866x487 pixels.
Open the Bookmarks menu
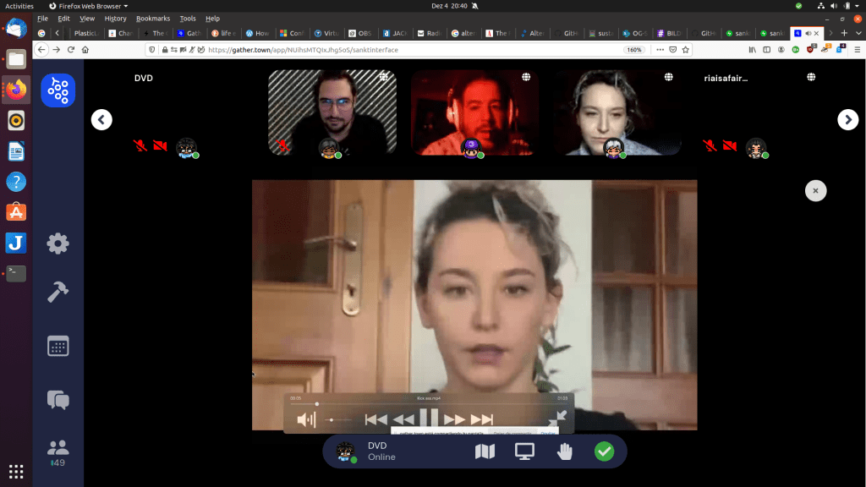[152, 18]
